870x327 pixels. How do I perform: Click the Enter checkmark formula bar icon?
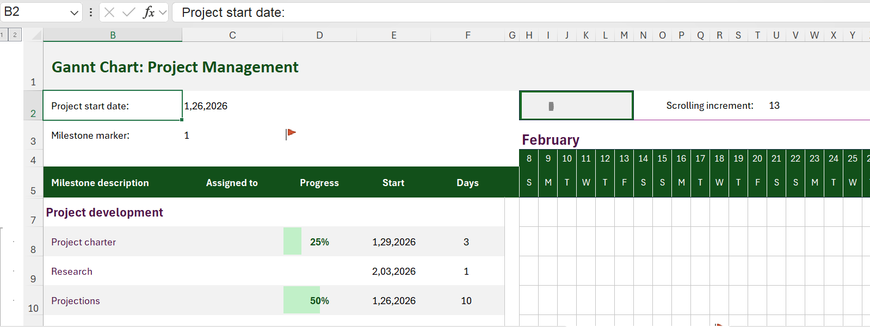click(x=129, y=13)
